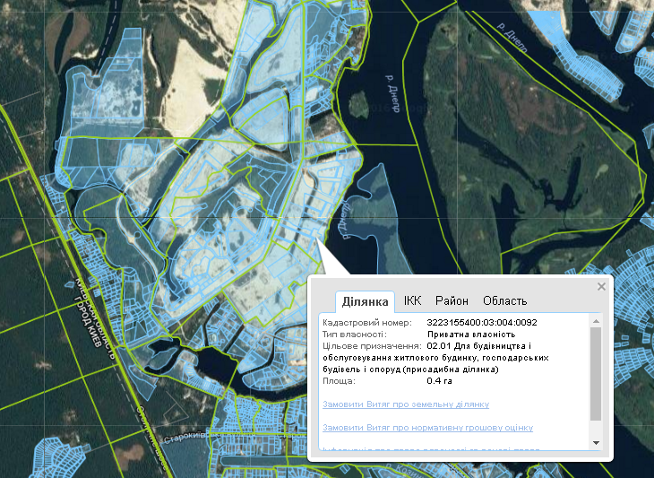The image size is (654, 478).
Task: Click link Замовити Витяг про земельну ділянку
Action: [405, 404]
